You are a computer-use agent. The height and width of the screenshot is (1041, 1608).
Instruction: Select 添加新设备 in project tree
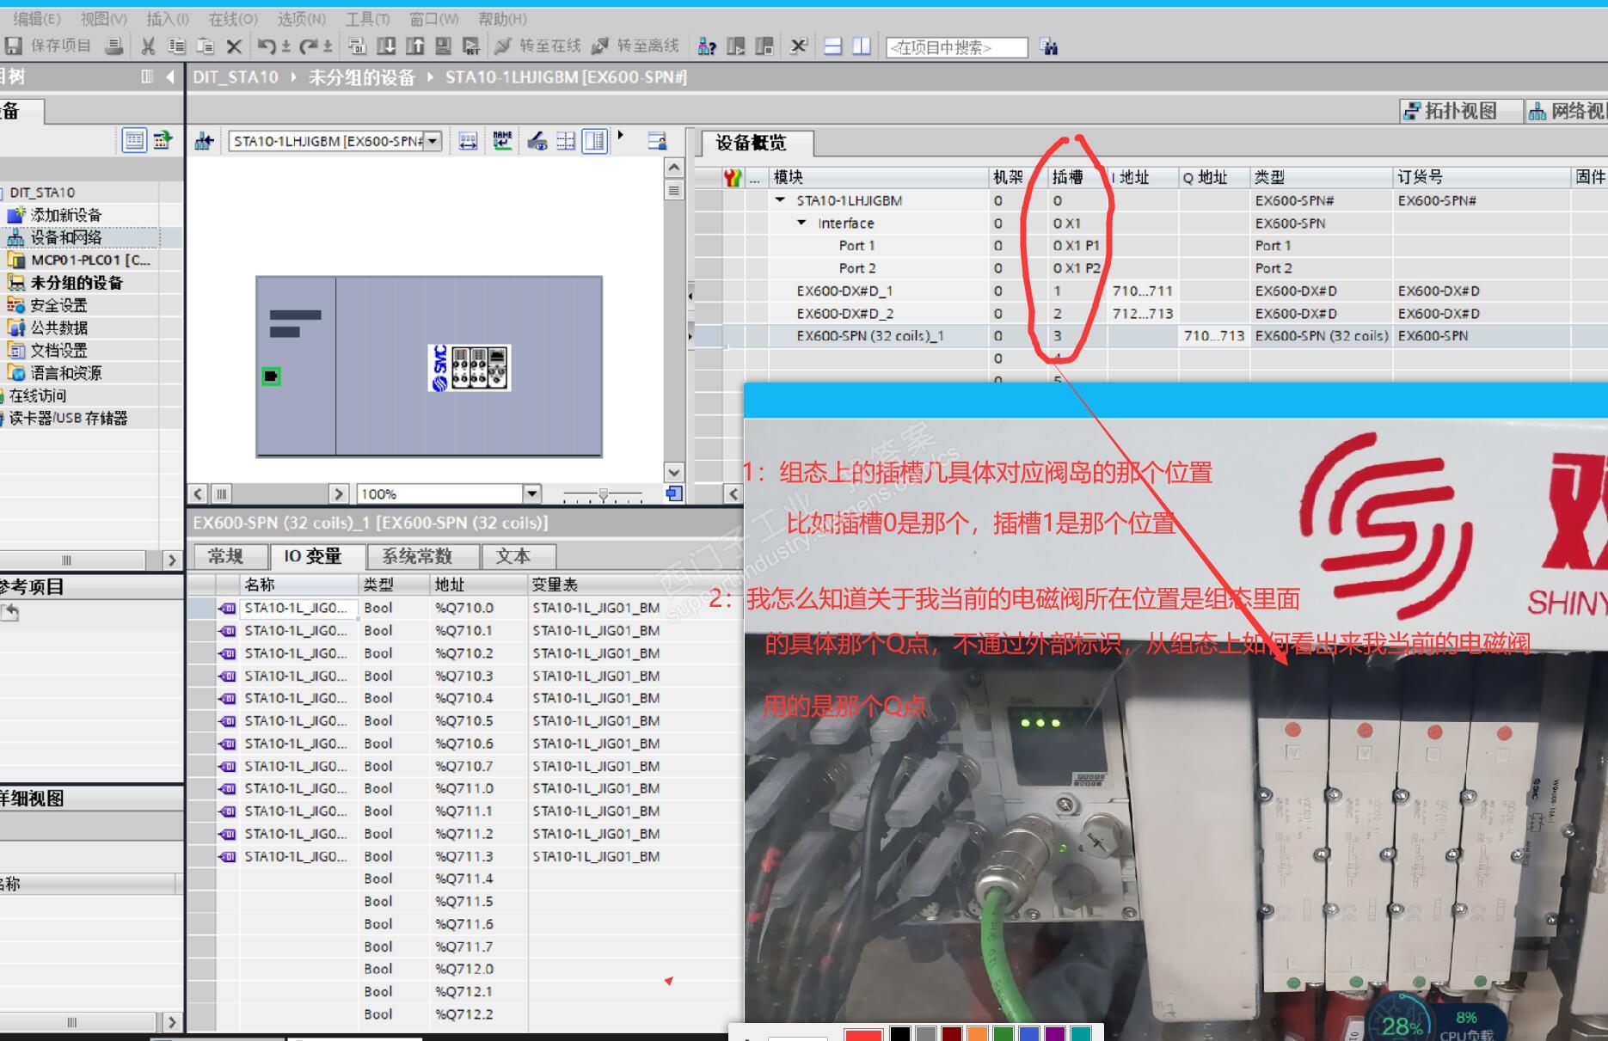pos(66,215)
